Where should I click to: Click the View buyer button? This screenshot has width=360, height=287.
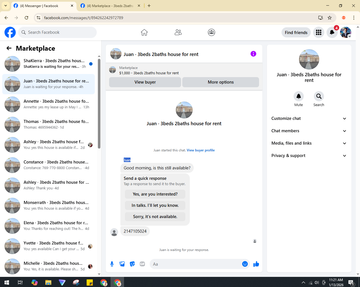tap(145, 82)
